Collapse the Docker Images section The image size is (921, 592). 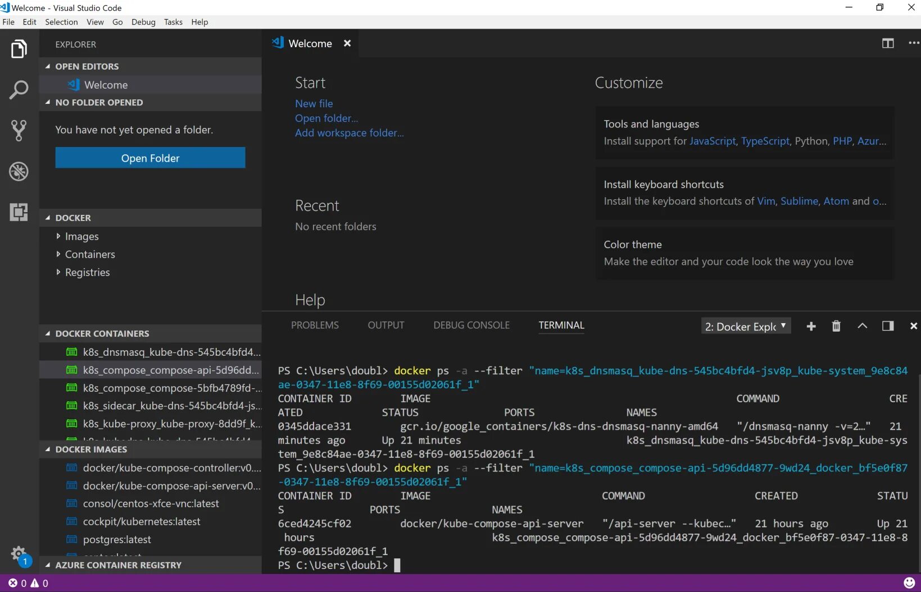[x=48, y=449]
